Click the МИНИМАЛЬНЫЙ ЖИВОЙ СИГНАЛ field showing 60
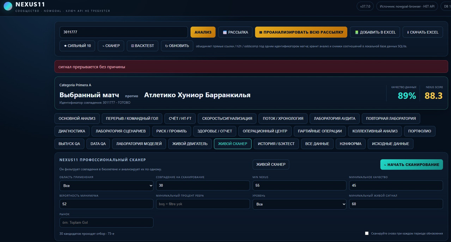The height and width of the screenshot is (242, 451). click(x=396, y=204)
